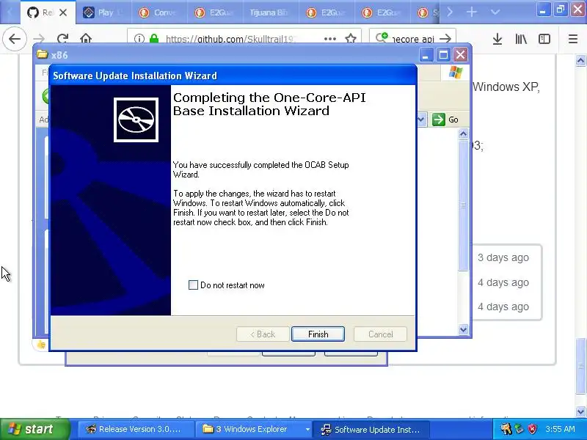Click the 3:55 AM taskbar clock
Screen dimensions: 587x440
point(560,429)
